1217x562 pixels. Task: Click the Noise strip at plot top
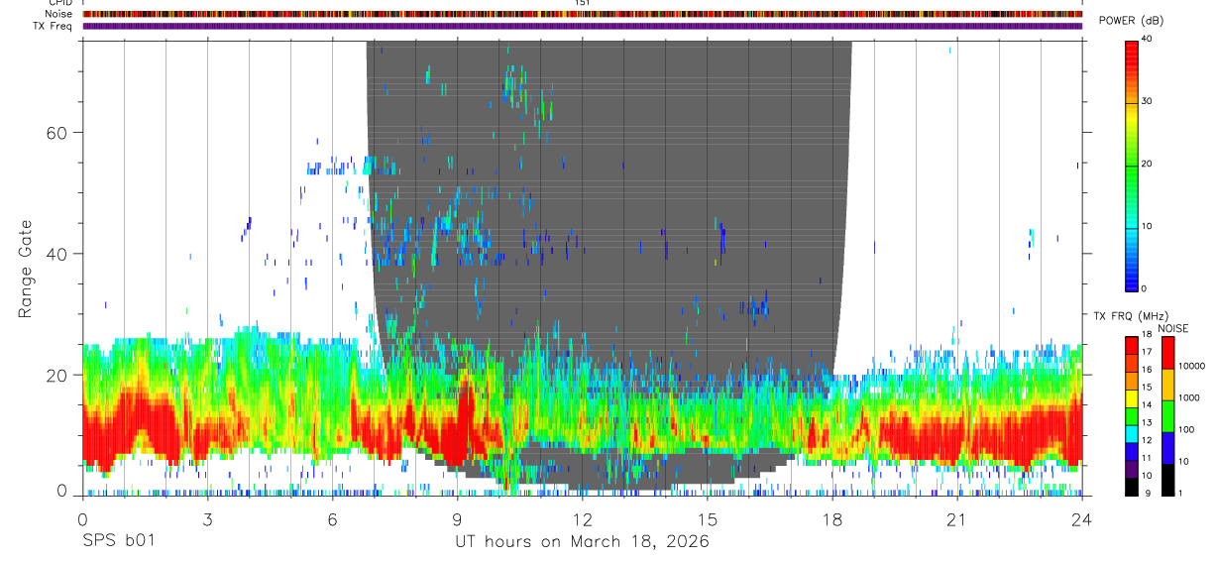click(x=583, y=14)
